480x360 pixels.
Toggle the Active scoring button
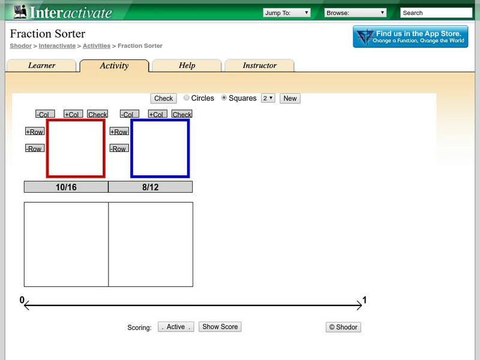coord(176,326)
